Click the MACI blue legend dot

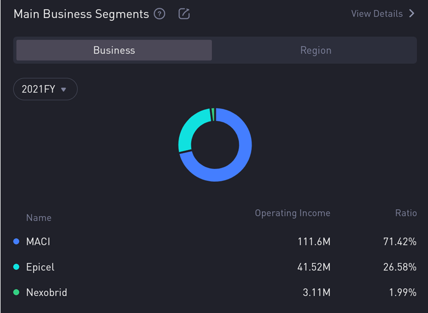click(16, 242)
